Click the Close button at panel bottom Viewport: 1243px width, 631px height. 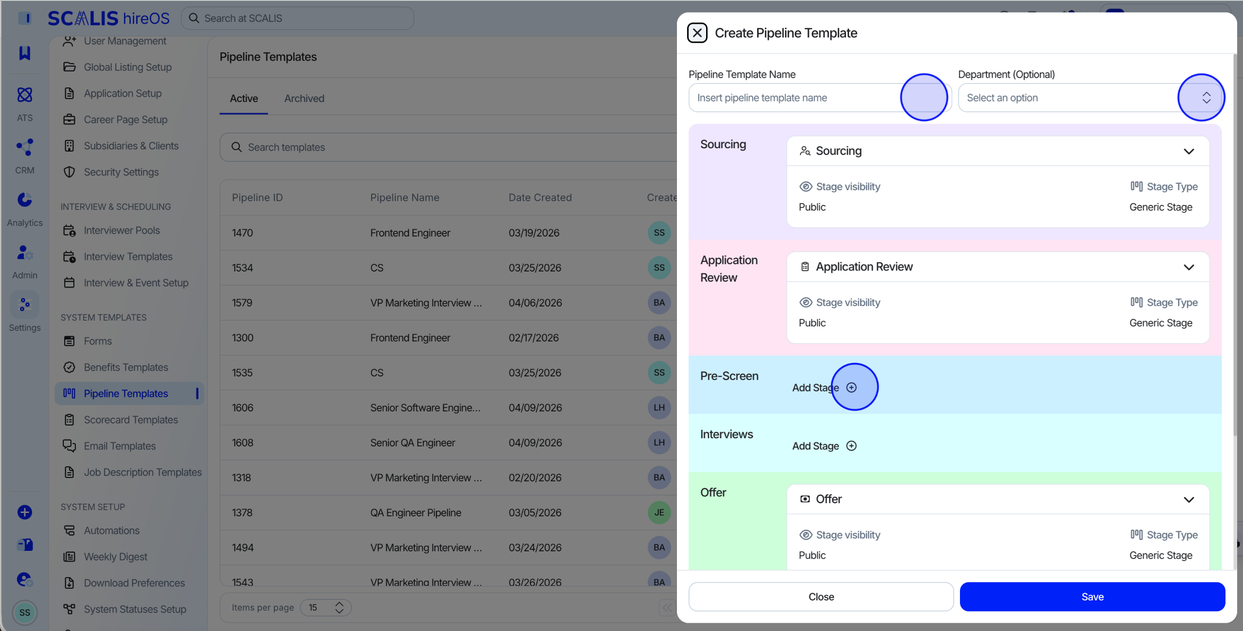click(x=821, y=597)
